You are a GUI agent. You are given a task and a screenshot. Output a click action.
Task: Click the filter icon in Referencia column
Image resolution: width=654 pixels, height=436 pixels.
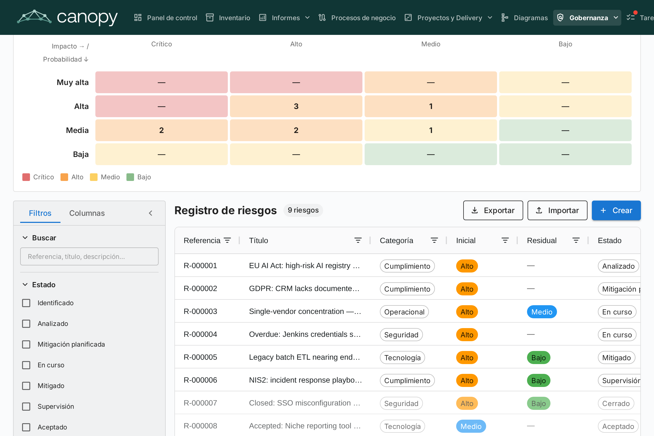228,241
